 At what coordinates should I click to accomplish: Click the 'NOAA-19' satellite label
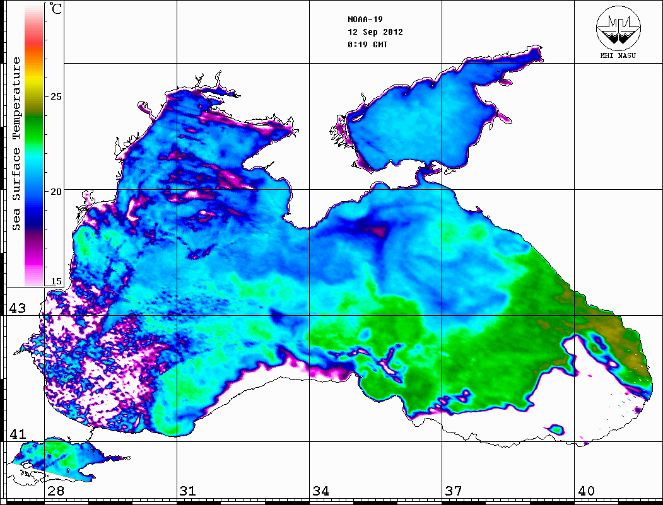tap(365, 20)
